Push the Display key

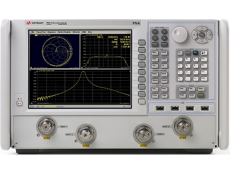coord(164,59)
